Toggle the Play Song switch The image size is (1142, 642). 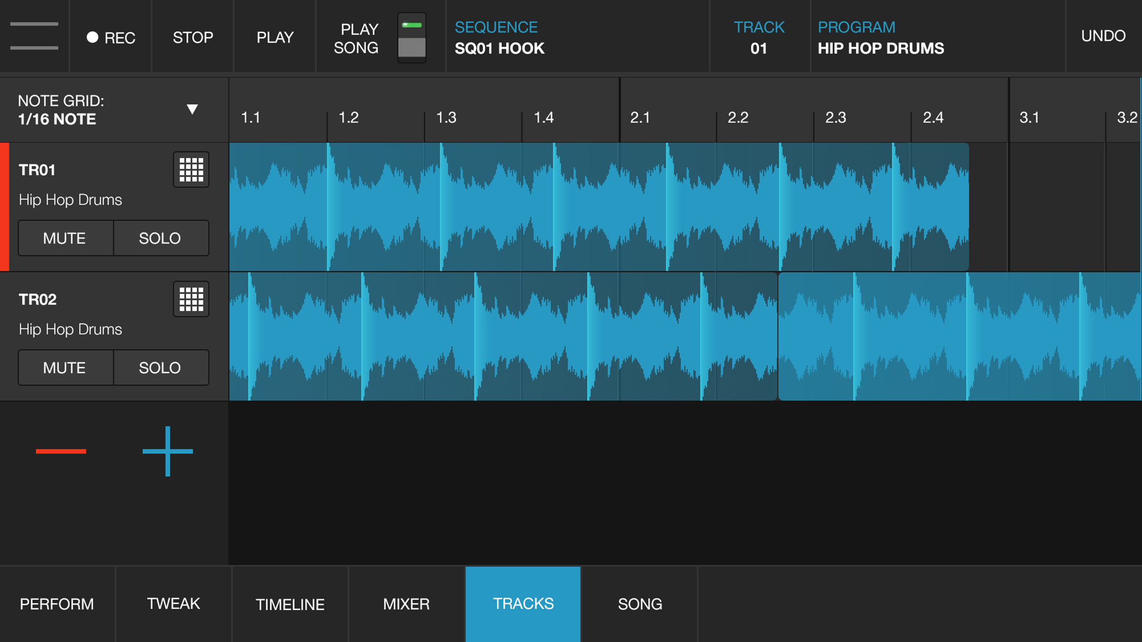click(412, 38)
